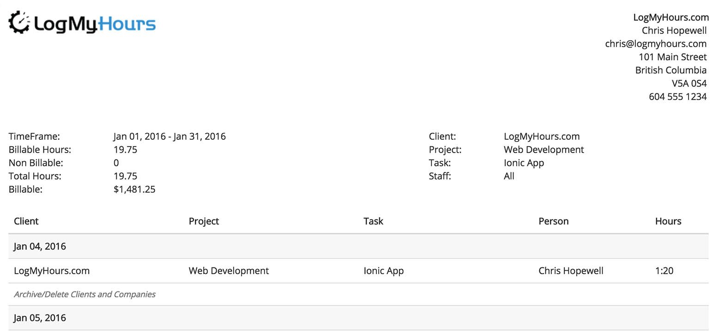
Task: Click the $1,481.25 billable amount
Action: (x=134, y=189)
